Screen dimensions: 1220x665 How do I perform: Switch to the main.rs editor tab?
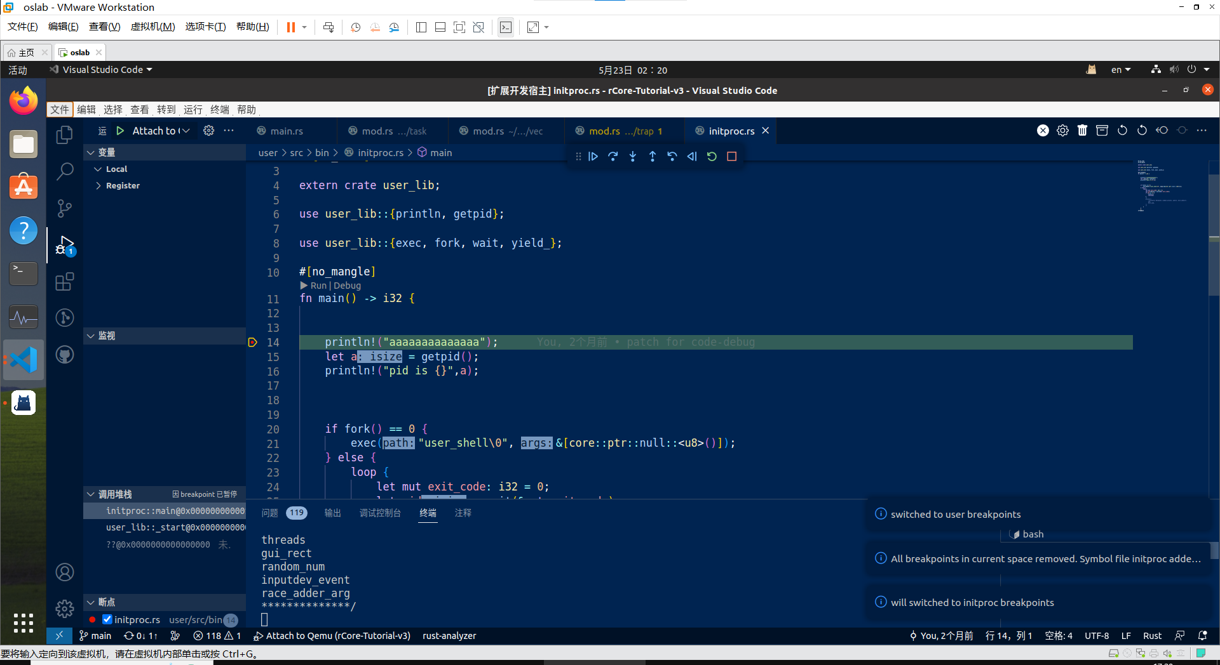[x=286, y=131]
